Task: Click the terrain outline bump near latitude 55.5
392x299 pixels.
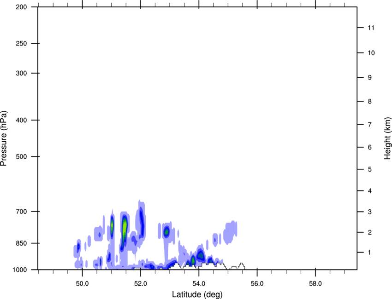Action: (x=241, y=266)
